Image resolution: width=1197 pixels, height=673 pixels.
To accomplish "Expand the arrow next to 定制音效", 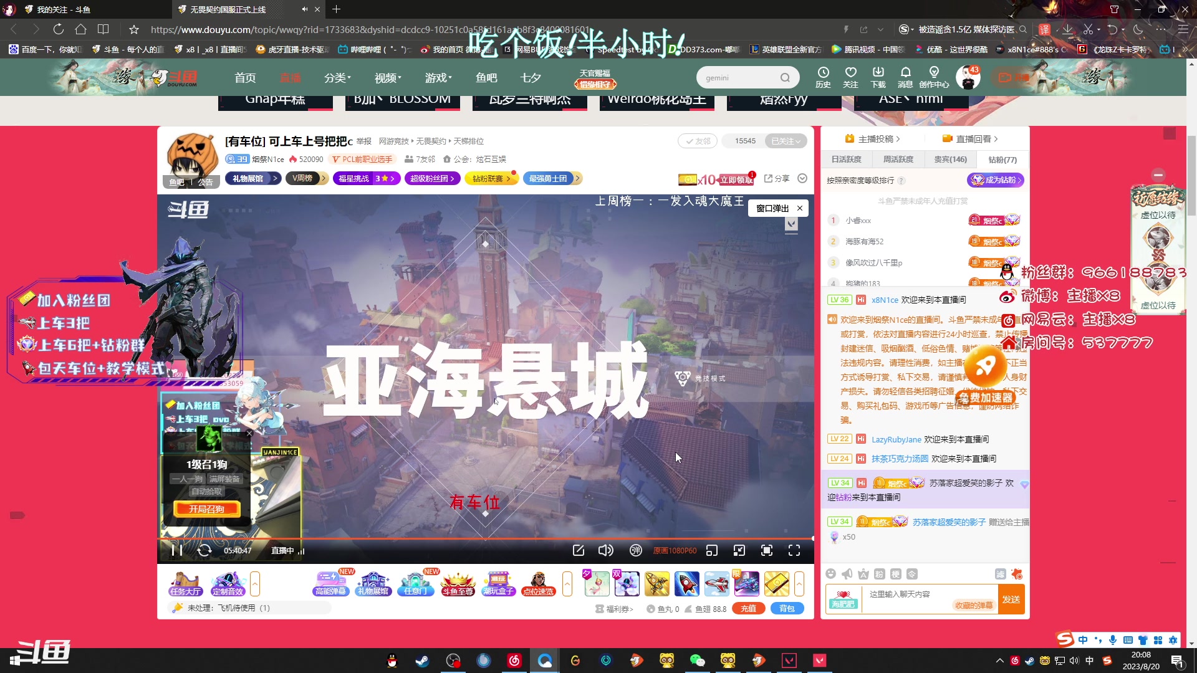I will [x=255, y=584].
